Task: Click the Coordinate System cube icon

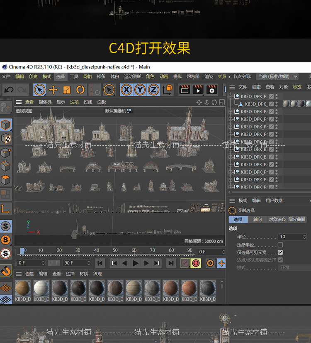Action: 168,90
